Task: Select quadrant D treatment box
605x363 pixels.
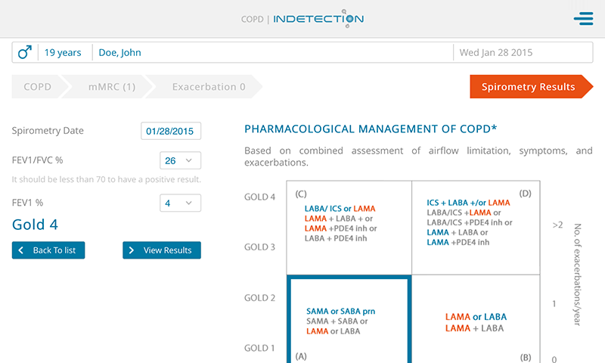Action: tap(473, 227)
